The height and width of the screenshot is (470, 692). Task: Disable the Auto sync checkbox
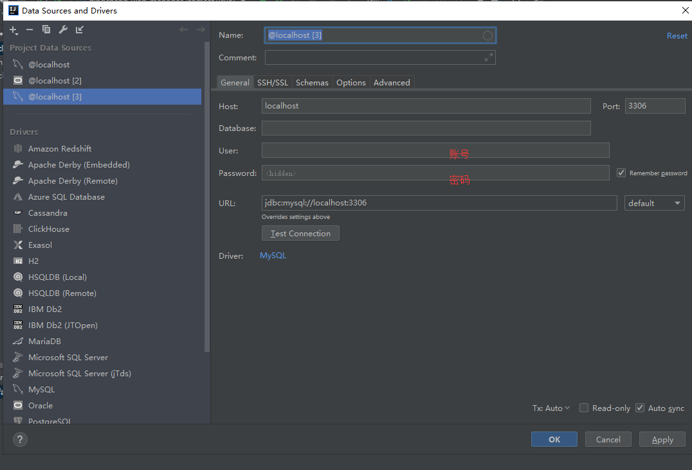[x=640, y=408]
